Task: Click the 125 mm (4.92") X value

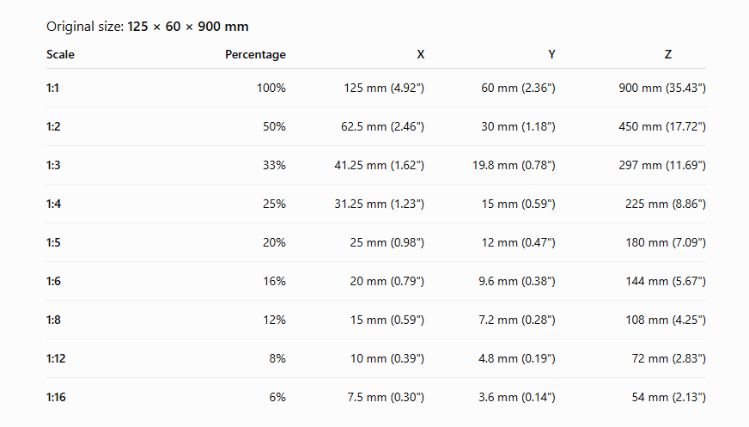Action: tap(384, 88)
